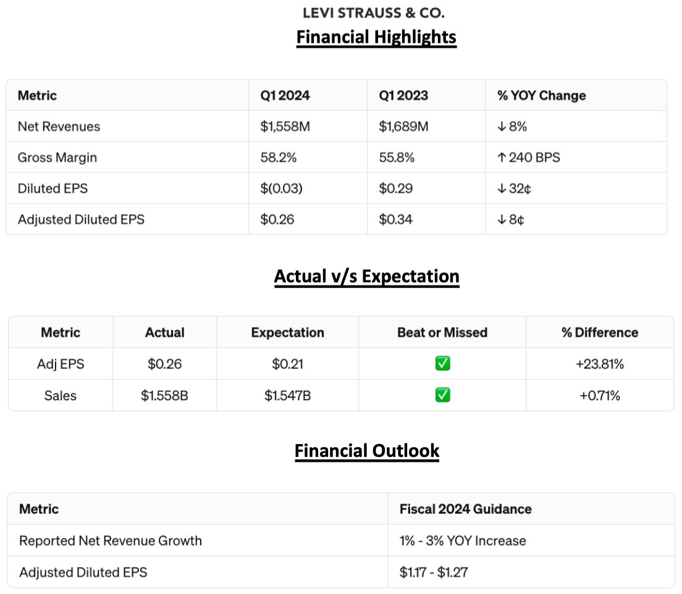Click the green checkmark in the Adj EPS row

pyautogui.click(x=442, y=364)
